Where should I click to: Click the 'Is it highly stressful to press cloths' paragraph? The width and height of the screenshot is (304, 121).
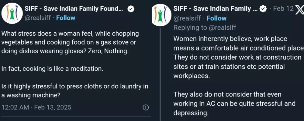coord(75,90)
